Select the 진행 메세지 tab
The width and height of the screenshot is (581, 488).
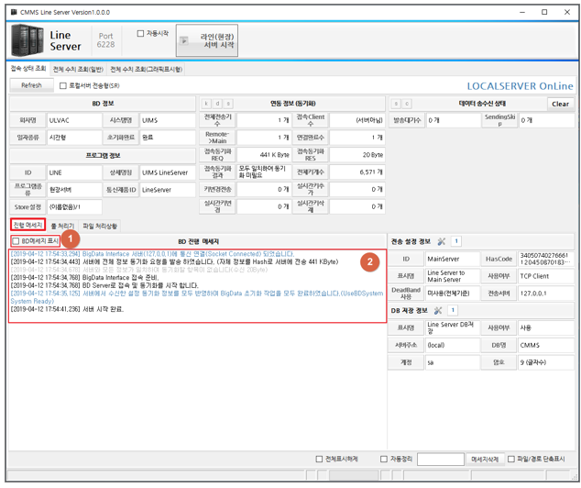pyautogui.click(x=27, y=225)
